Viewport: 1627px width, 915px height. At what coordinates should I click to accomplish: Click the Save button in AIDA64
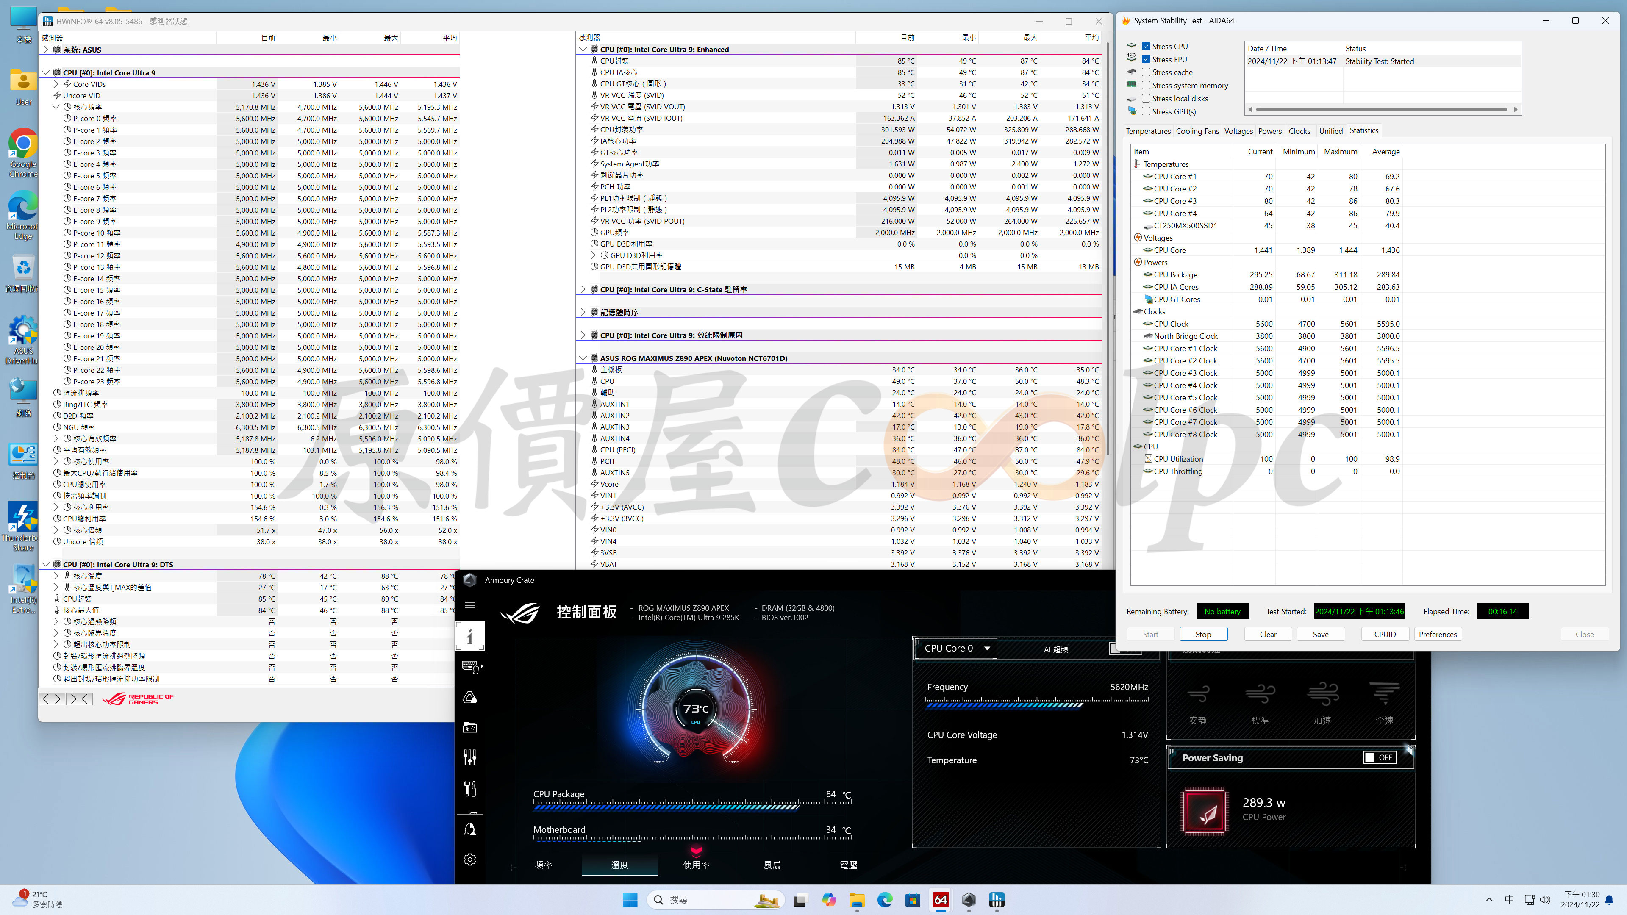(1320, 634)
